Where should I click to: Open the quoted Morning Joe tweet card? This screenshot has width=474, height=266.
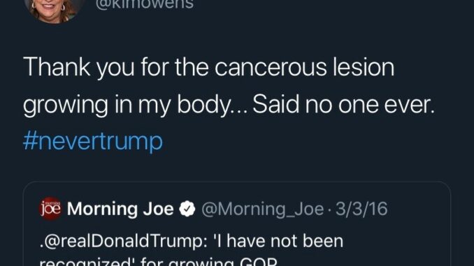tap(237, 223)
